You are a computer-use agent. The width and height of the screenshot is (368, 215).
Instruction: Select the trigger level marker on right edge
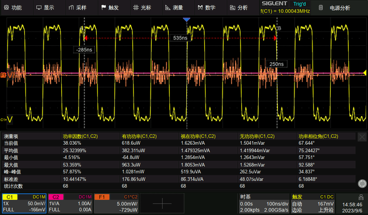click(x=365, y=73)
